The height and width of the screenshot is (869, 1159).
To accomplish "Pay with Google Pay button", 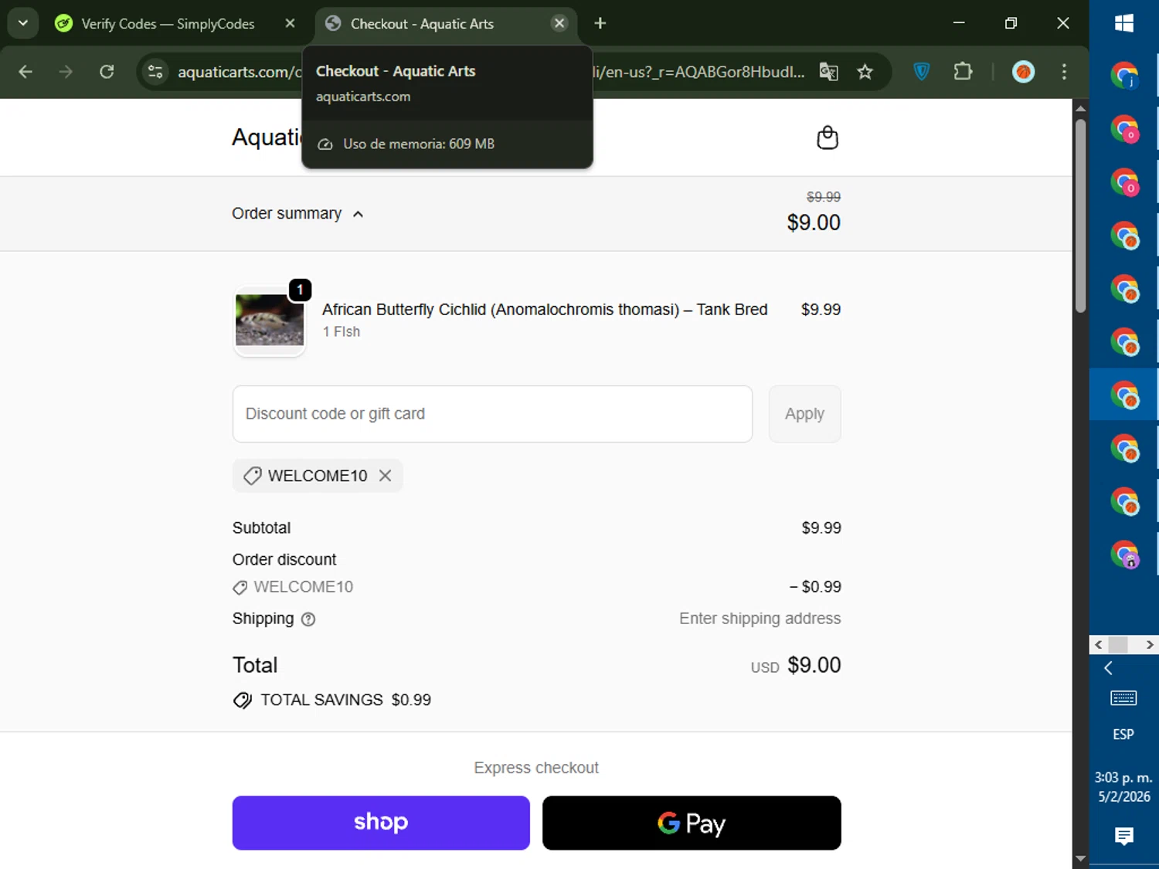I will pyautogui.click(x=692, y=823).
